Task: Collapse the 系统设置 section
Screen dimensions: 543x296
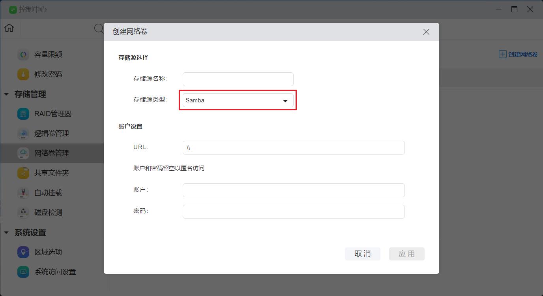Action: point(6,233)
